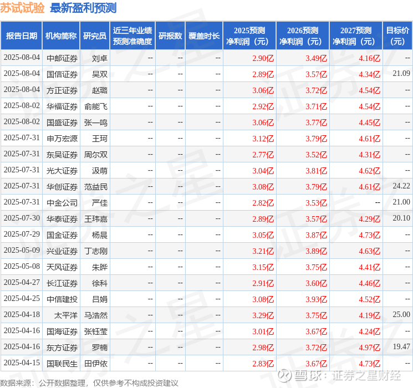Click the 最新盈利预测 heading text
Screen dimensions: 413x388
[x=83, y=8]
